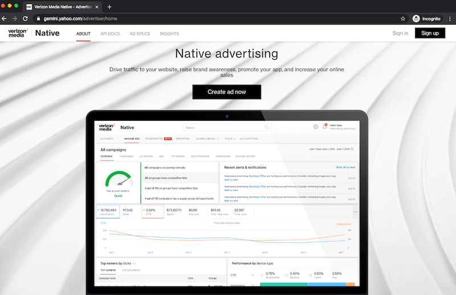
Task: Click the Sign up button
Action: pos(430,33)
